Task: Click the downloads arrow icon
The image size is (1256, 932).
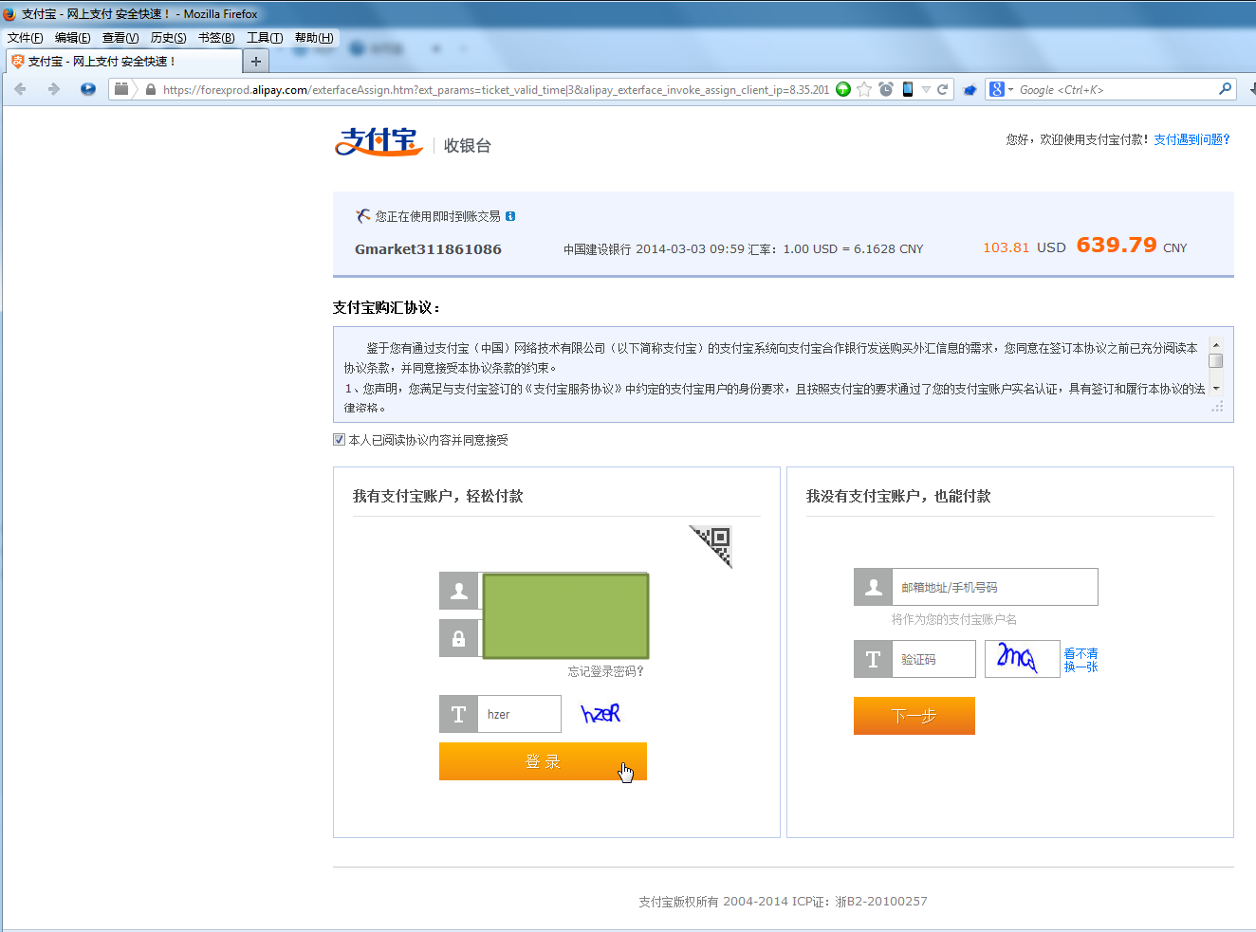Action: 1252,89
